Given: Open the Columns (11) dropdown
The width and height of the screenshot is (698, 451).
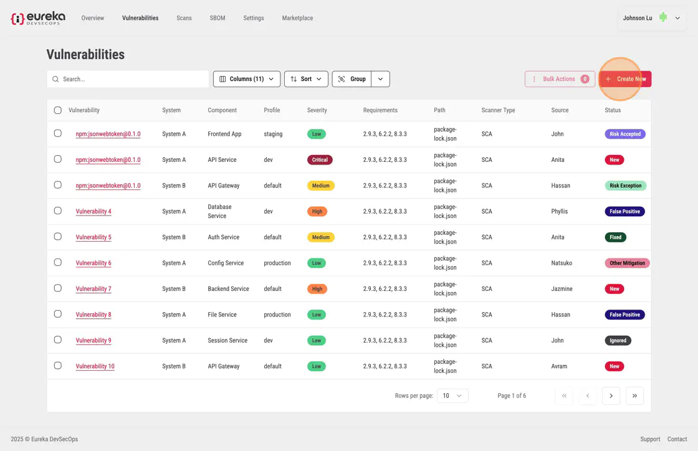Looking at the screenshot, I should (x=246, y=79).
